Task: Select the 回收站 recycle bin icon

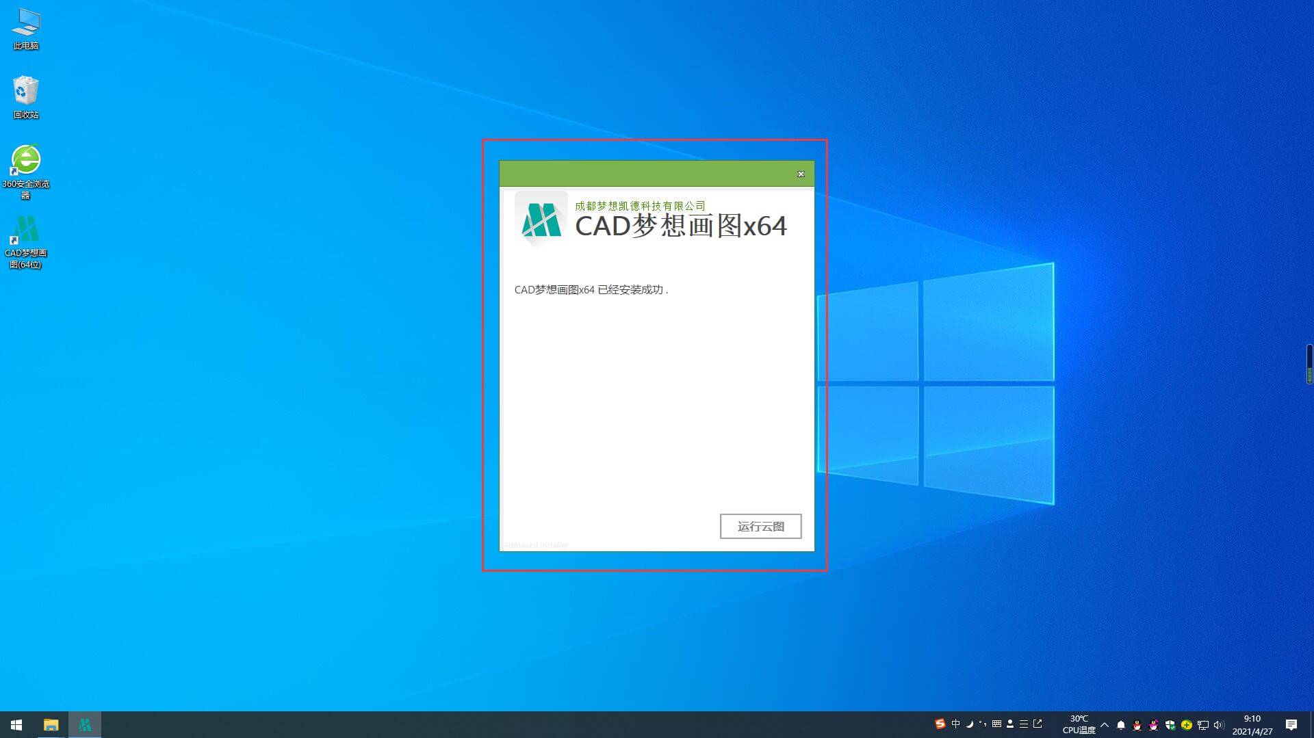Action: click(26, 97)
